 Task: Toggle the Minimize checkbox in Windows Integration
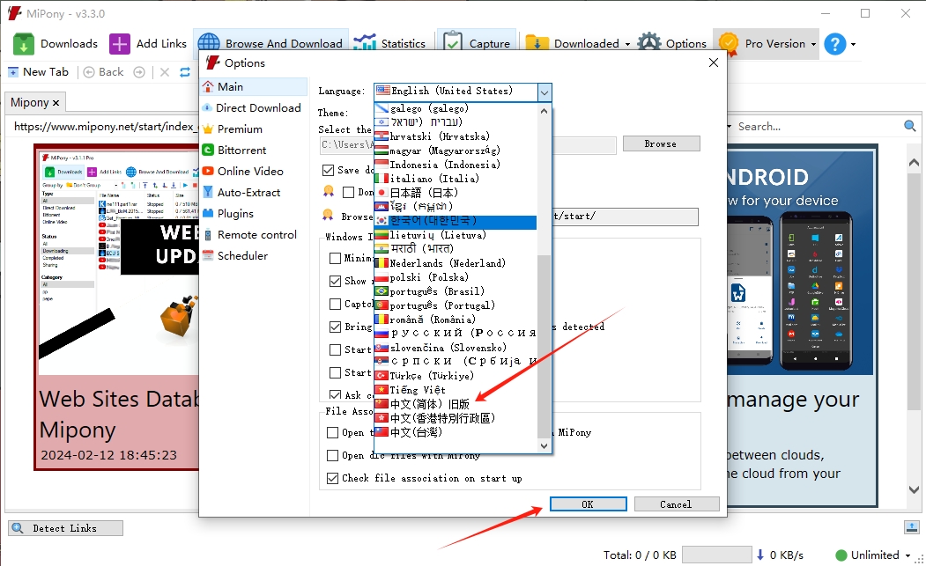point(337,258)
